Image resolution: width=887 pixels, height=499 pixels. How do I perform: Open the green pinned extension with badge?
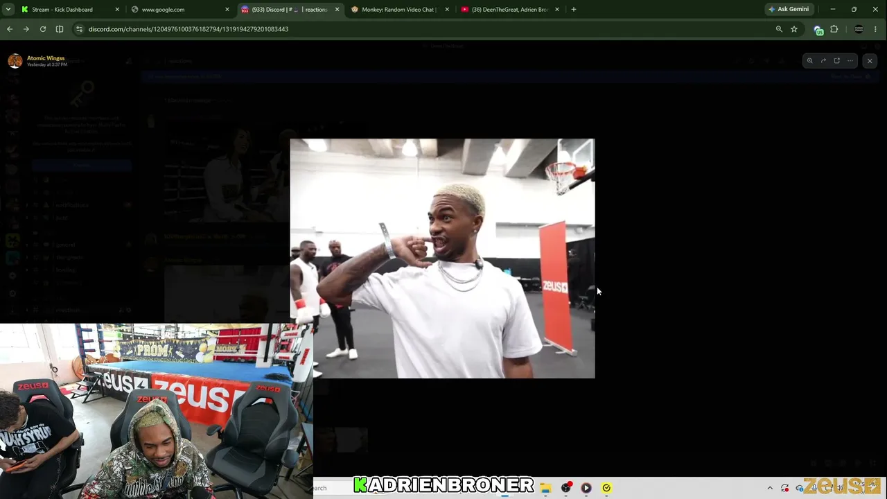click(818, 29)
